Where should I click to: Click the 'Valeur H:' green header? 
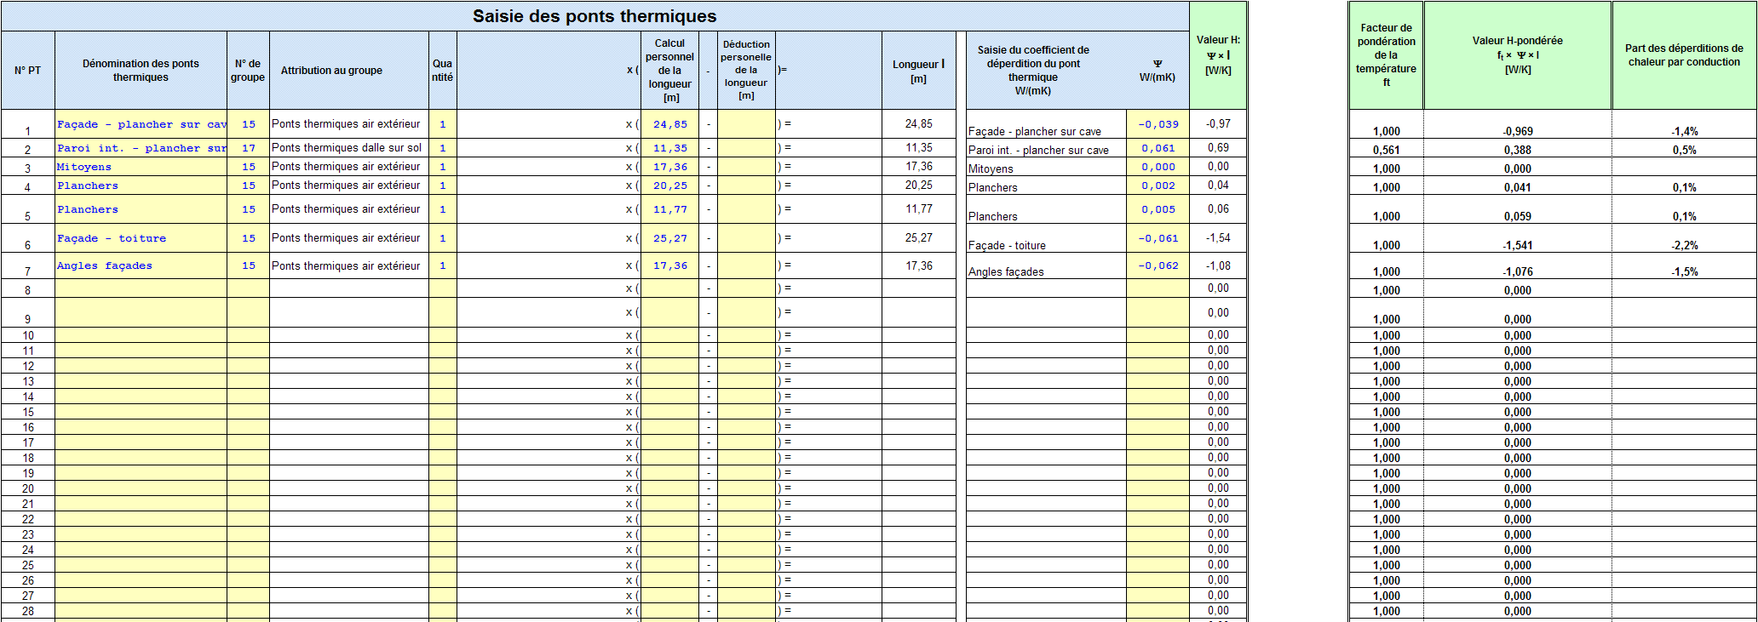coord(1218,55)
